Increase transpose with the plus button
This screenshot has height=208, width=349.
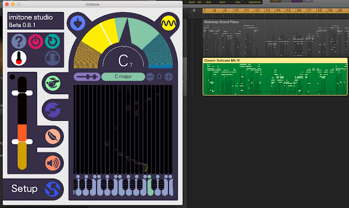coord(169,77)
